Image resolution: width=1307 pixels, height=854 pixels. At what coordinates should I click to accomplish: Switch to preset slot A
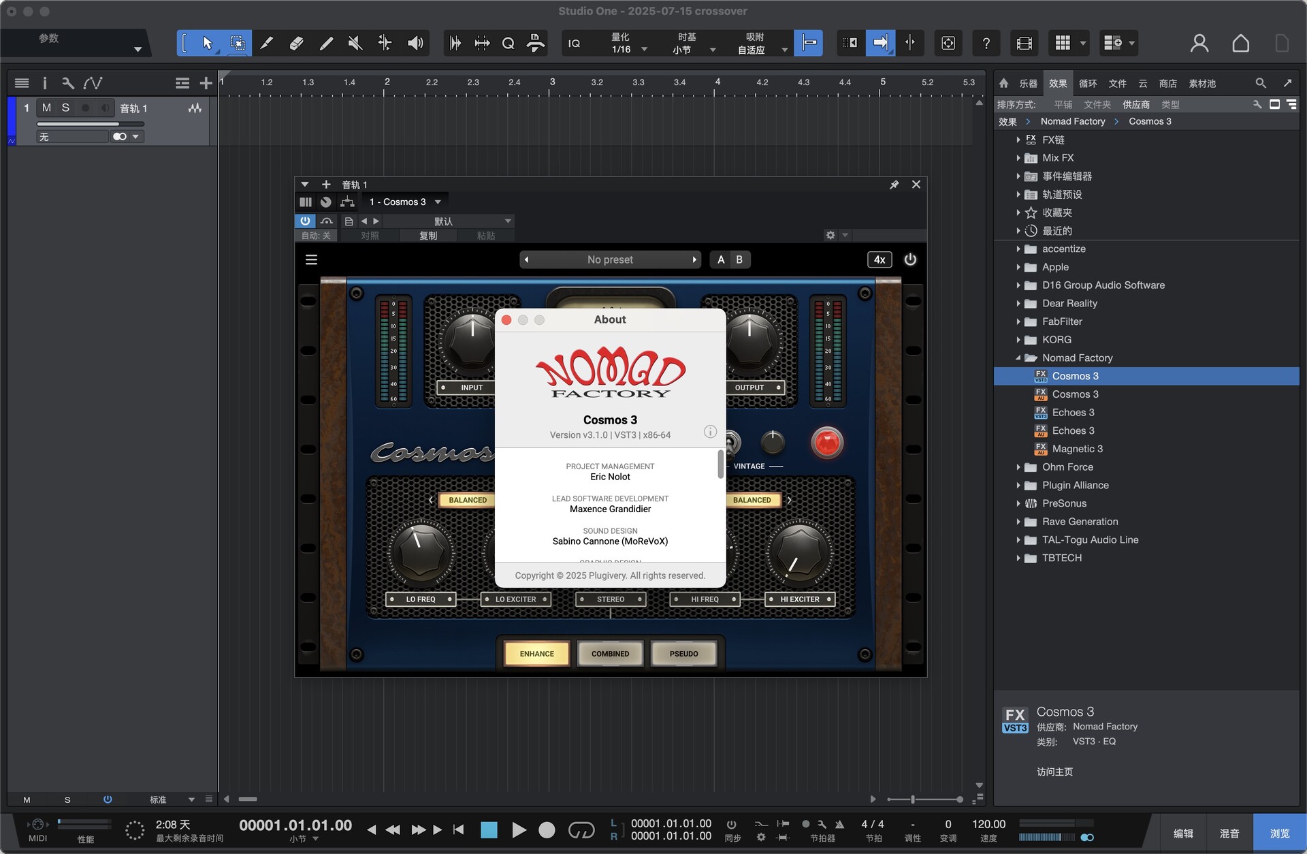tap(721, 259)
